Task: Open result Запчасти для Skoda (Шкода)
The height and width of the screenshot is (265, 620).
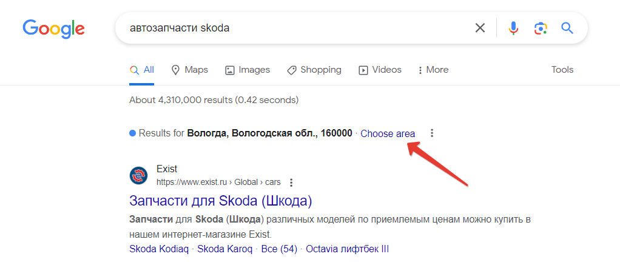Action: tap(221, 201)
